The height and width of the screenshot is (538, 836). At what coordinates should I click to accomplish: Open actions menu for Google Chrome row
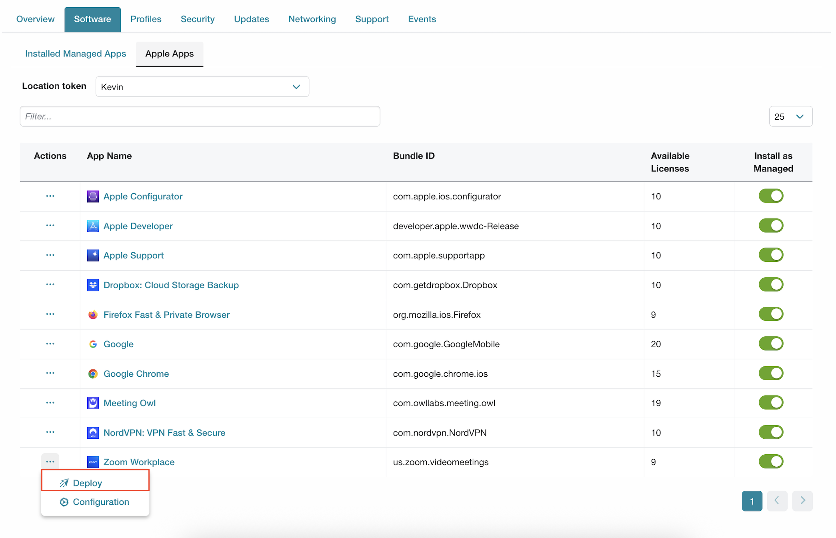click(50, 373)
